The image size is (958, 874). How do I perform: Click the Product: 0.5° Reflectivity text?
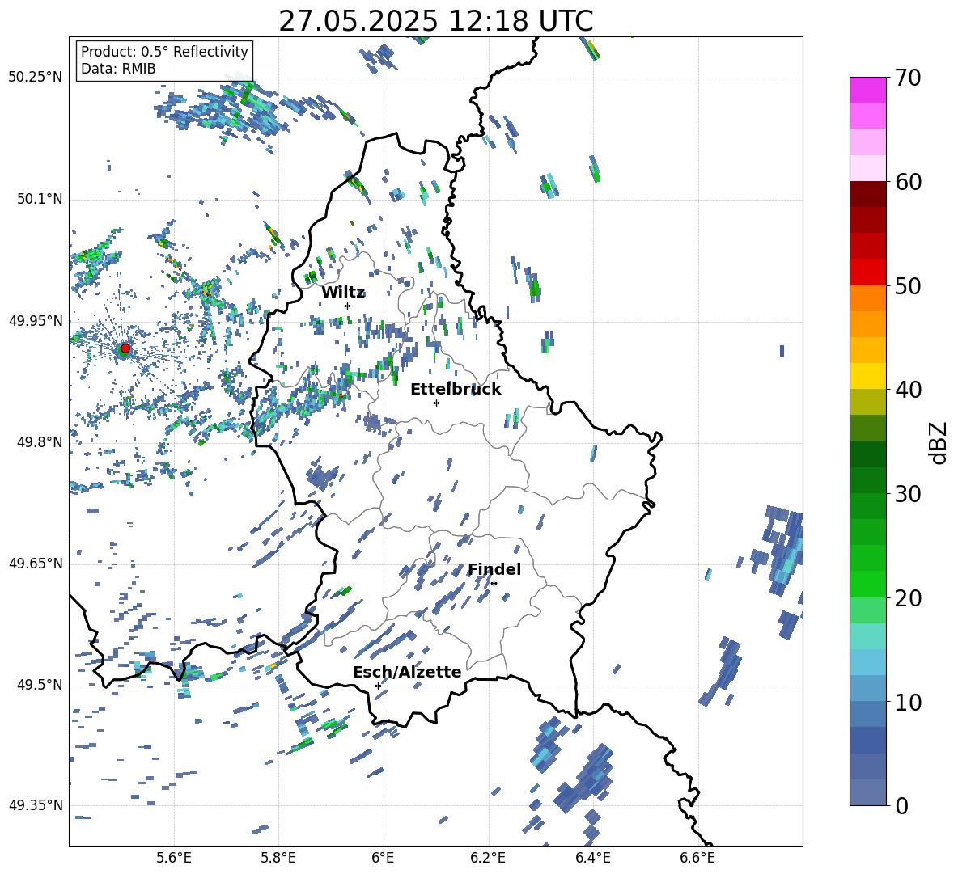click(164, 51)
